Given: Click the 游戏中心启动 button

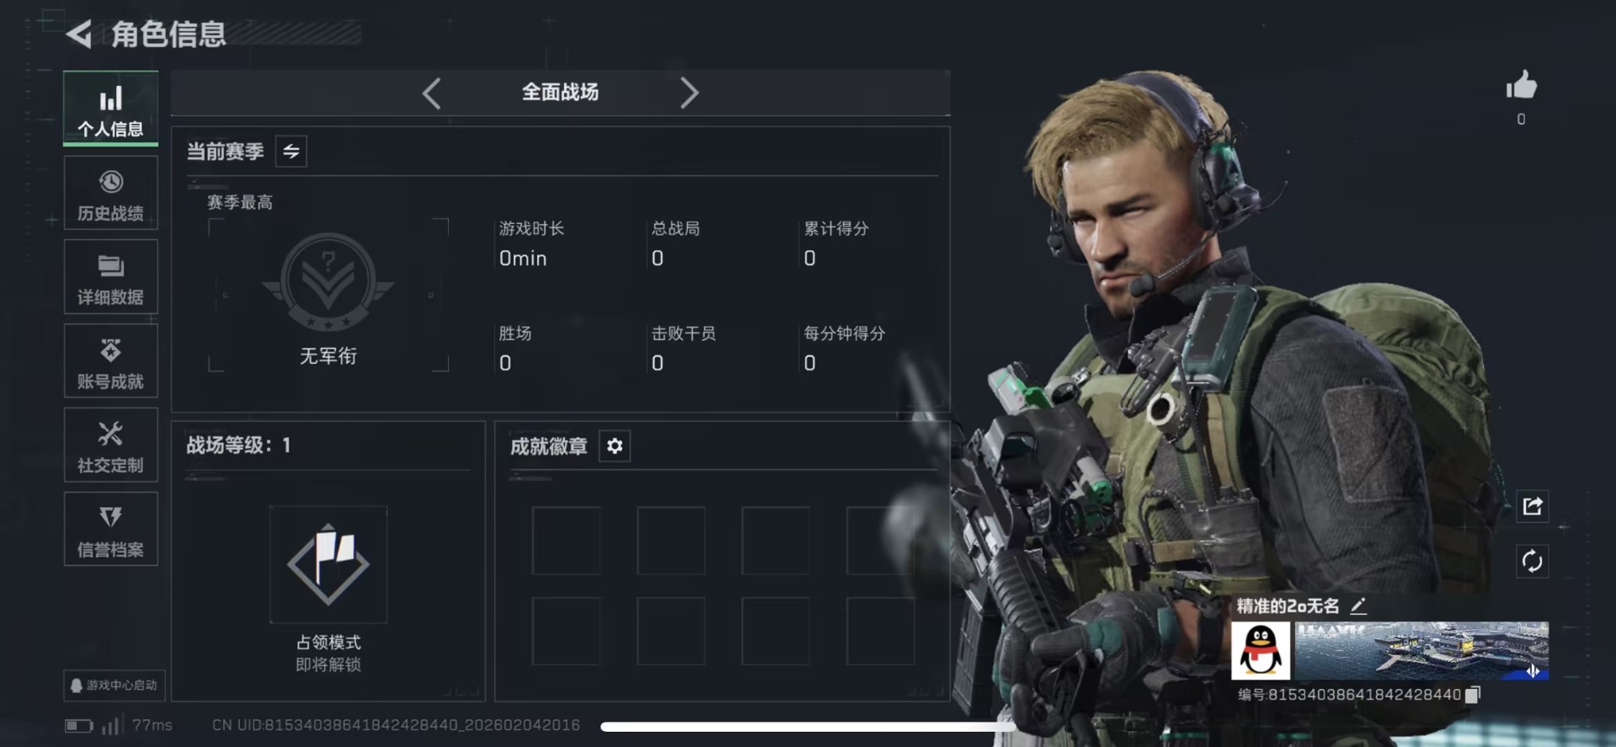Looking at the screenshot, I should (114, 686).
